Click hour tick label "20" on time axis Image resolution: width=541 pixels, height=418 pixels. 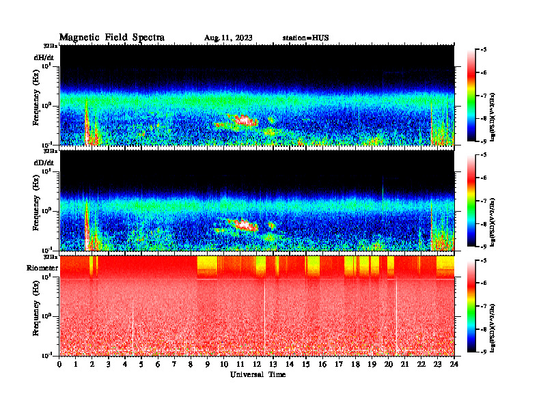[389, 365]
